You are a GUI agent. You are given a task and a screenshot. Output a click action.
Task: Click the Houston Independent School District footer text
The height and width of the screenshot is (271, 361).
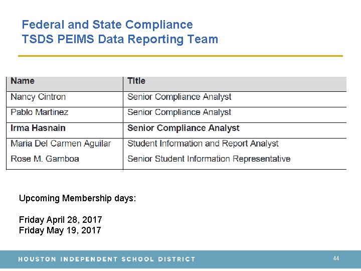(107, 259)
